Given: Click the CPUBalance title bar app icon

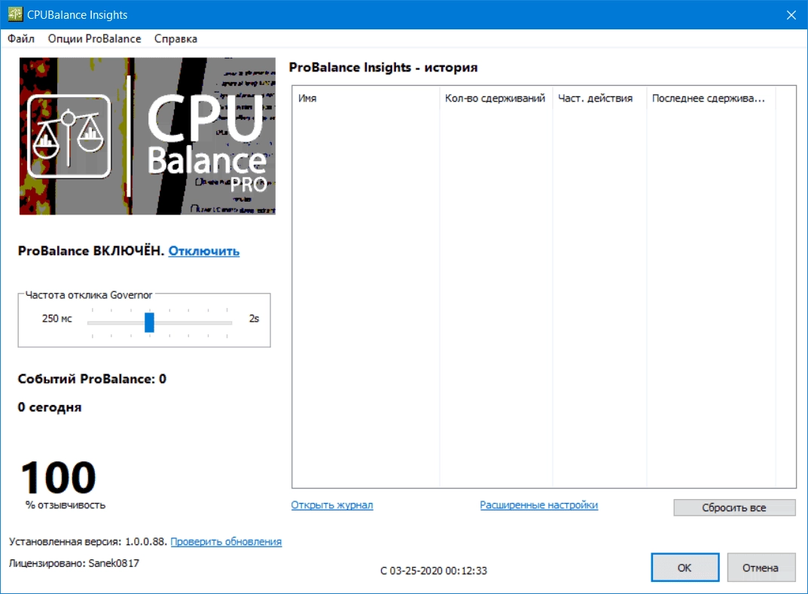Looking at the screenshot, I should (x=15, y=14).
